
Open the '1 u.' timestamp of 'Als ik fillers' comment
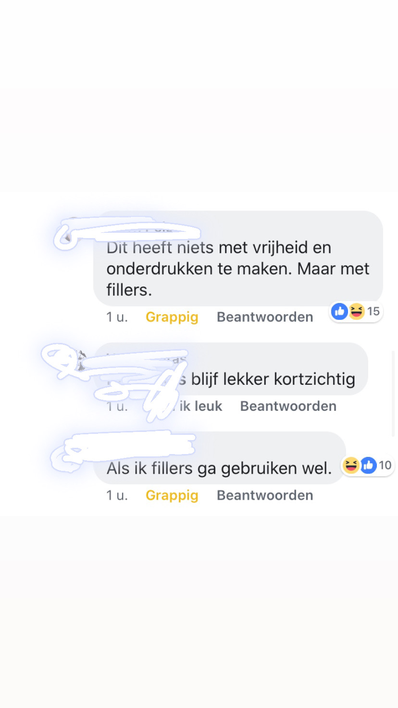117,495
